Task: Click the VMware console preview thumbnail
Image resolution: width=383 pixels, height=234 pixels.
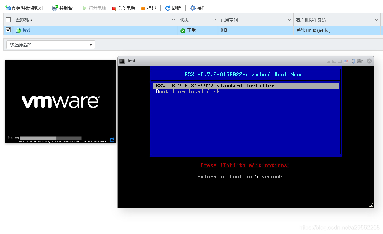Action: click(60, 102)
